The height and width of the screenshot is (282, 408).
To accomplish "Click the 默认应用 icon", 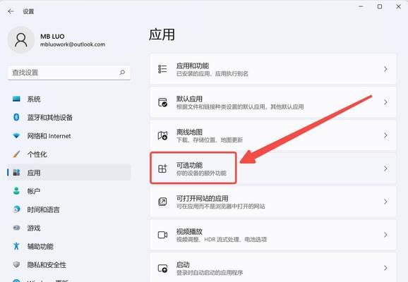I will point(162,102).
